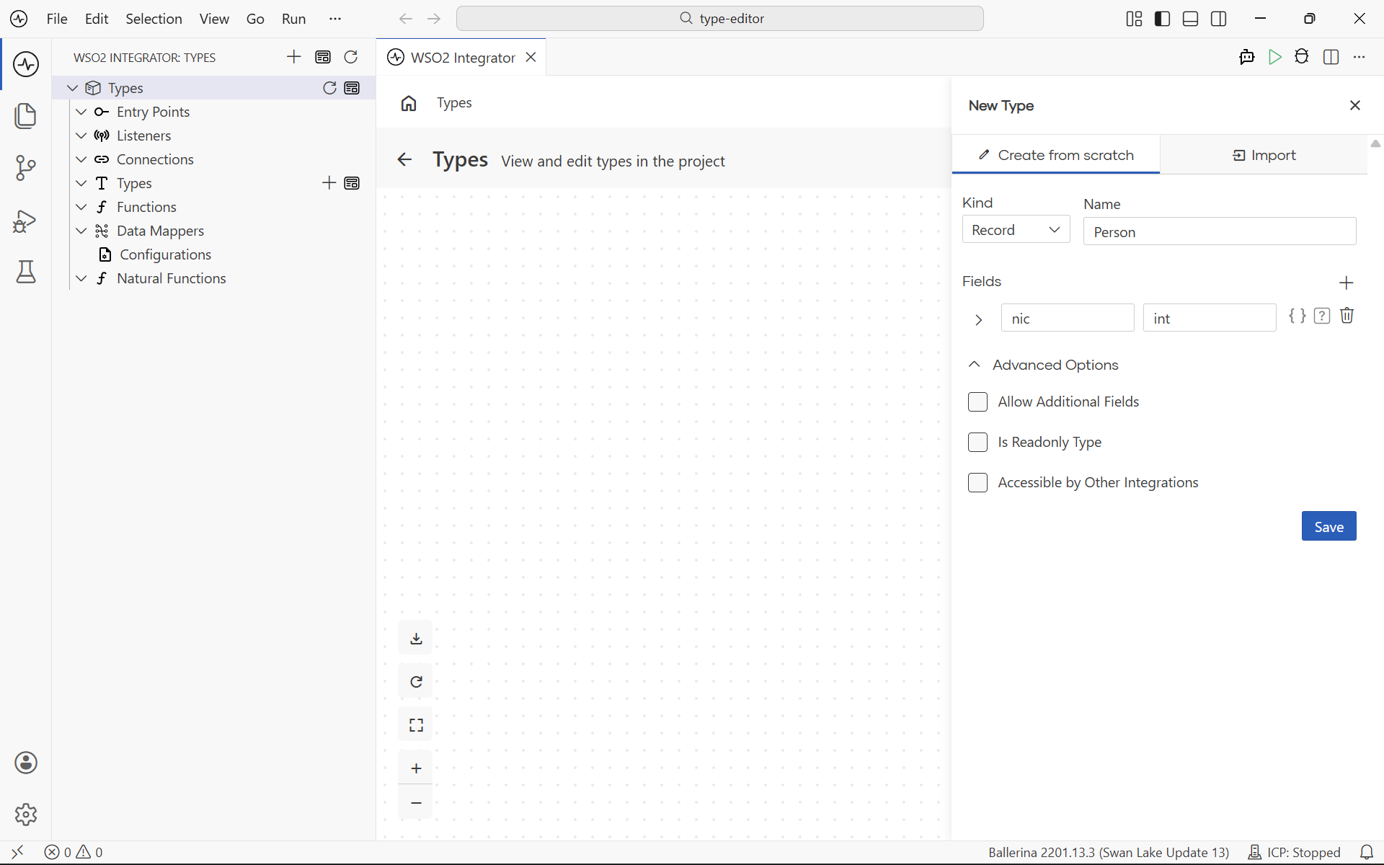The width and height of the screenshot is (1384, 865).
Task: Select Create from scratch tab
Action: tap(1055, 155)
